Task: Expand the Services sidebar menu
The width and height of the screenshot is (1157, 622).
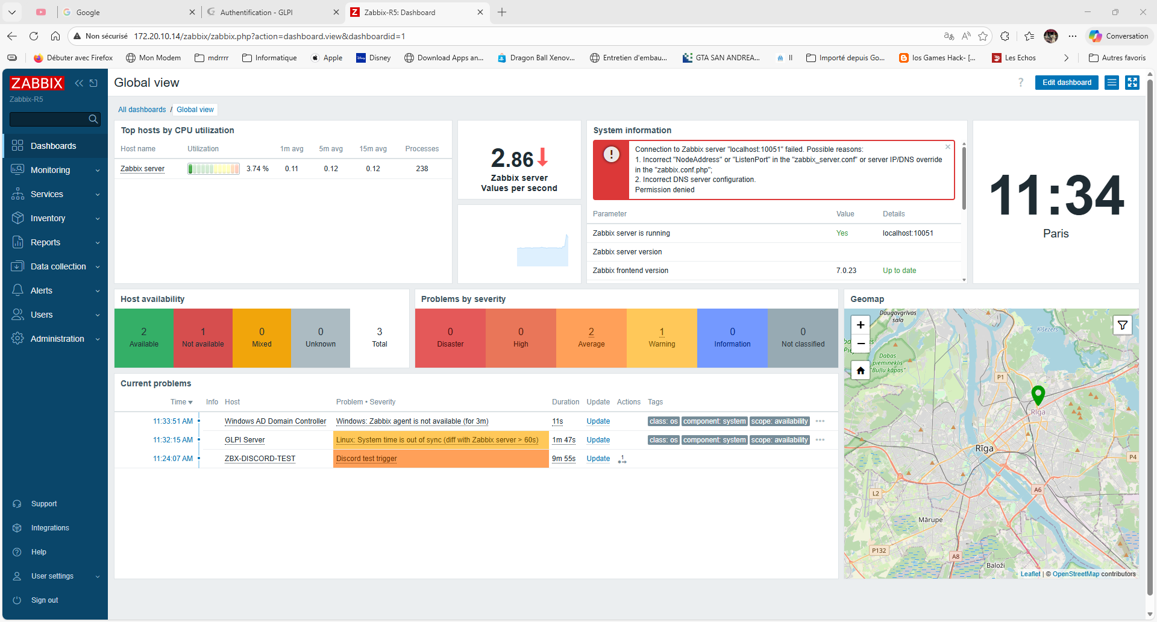Action: point(47,193)
